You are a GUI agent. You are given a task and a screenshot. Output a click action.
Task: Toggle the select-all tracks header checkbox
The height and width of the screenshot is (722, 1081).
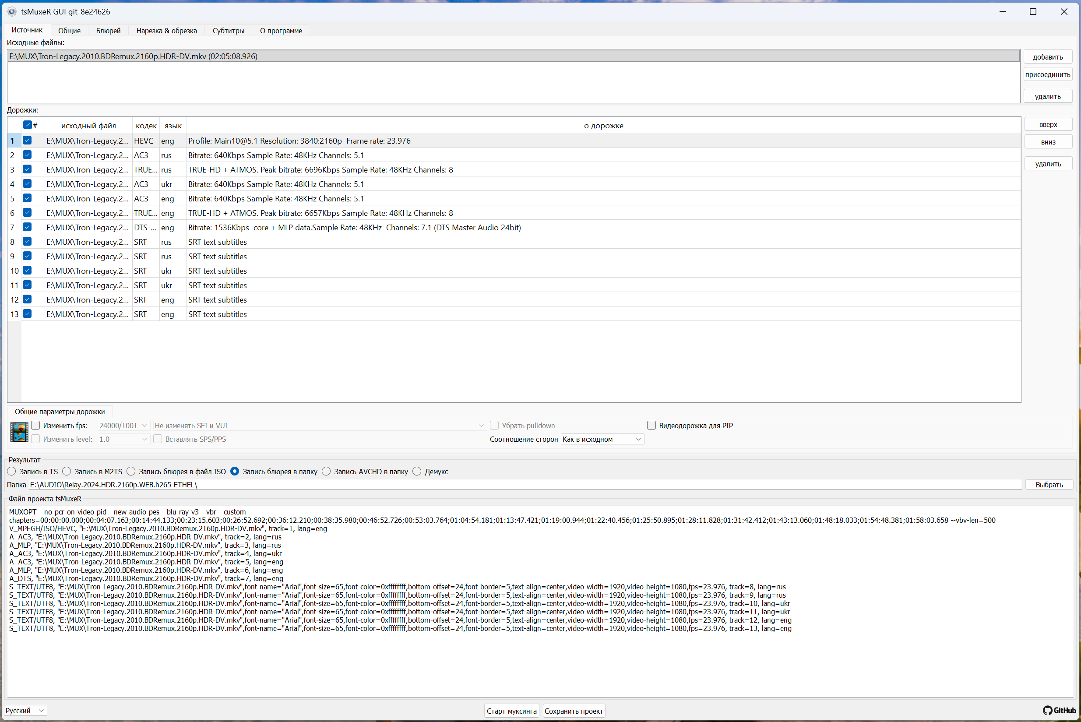click(27, 125)
